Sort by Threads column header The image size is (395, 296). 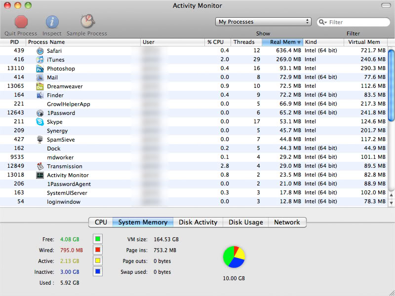(246, 42)
